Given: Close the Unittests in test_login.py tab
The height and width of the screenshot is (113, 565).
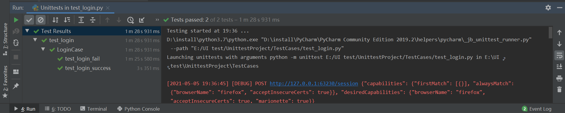Looking at the screenshot, I should tap(108, 8).
